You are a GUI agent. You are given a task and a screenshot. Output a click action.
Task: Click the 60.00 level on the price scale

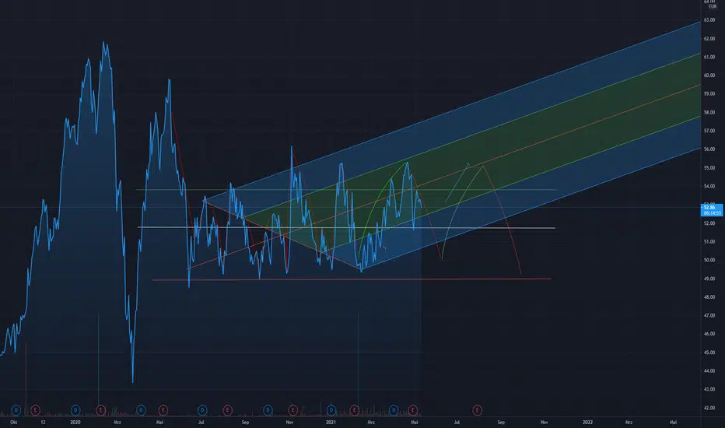pos(709,75)
